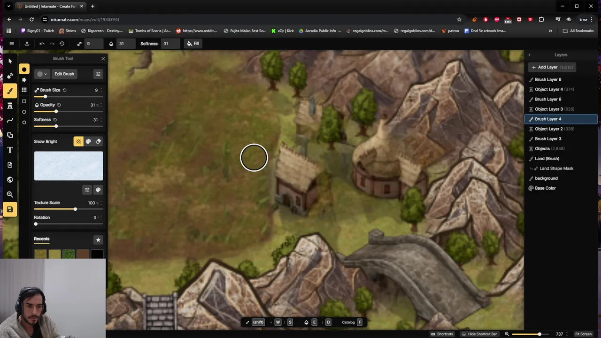Select the stamp brush tool
Screen dimensions: 601x338
[x=10, y=76]
